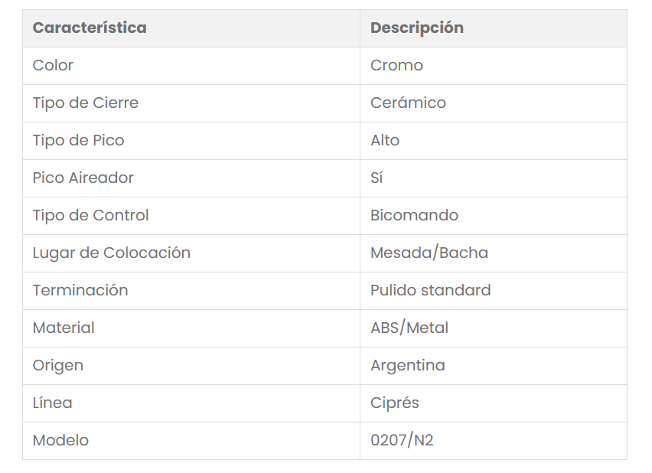
Task: Click the Pulido standard text
Action: tap(430, 290)
